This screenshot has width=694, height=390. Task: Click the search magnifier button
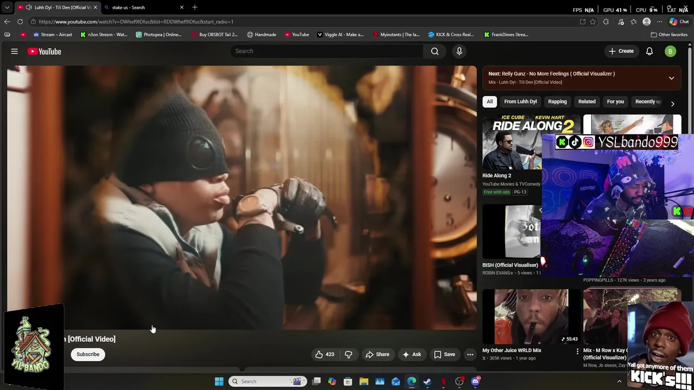[435, 51]
